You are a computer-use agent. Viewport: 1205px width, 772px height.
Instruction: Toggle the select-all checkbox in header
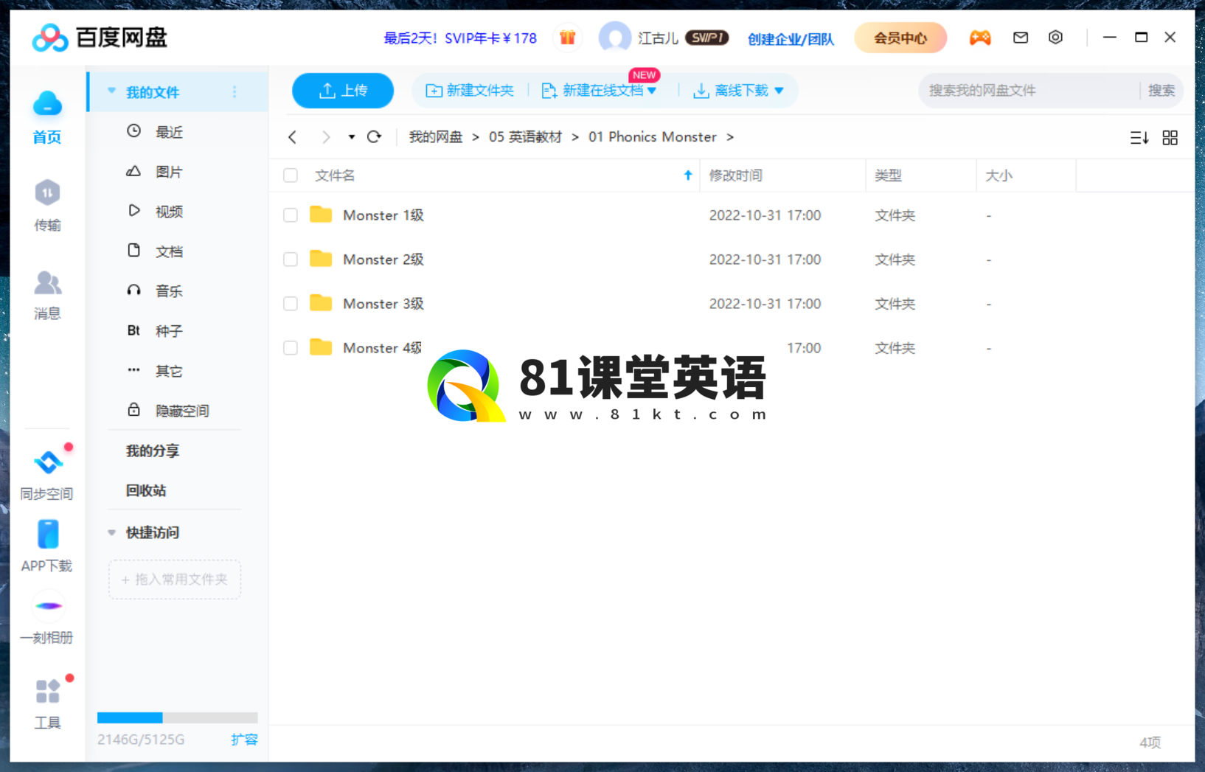point(291,175)
